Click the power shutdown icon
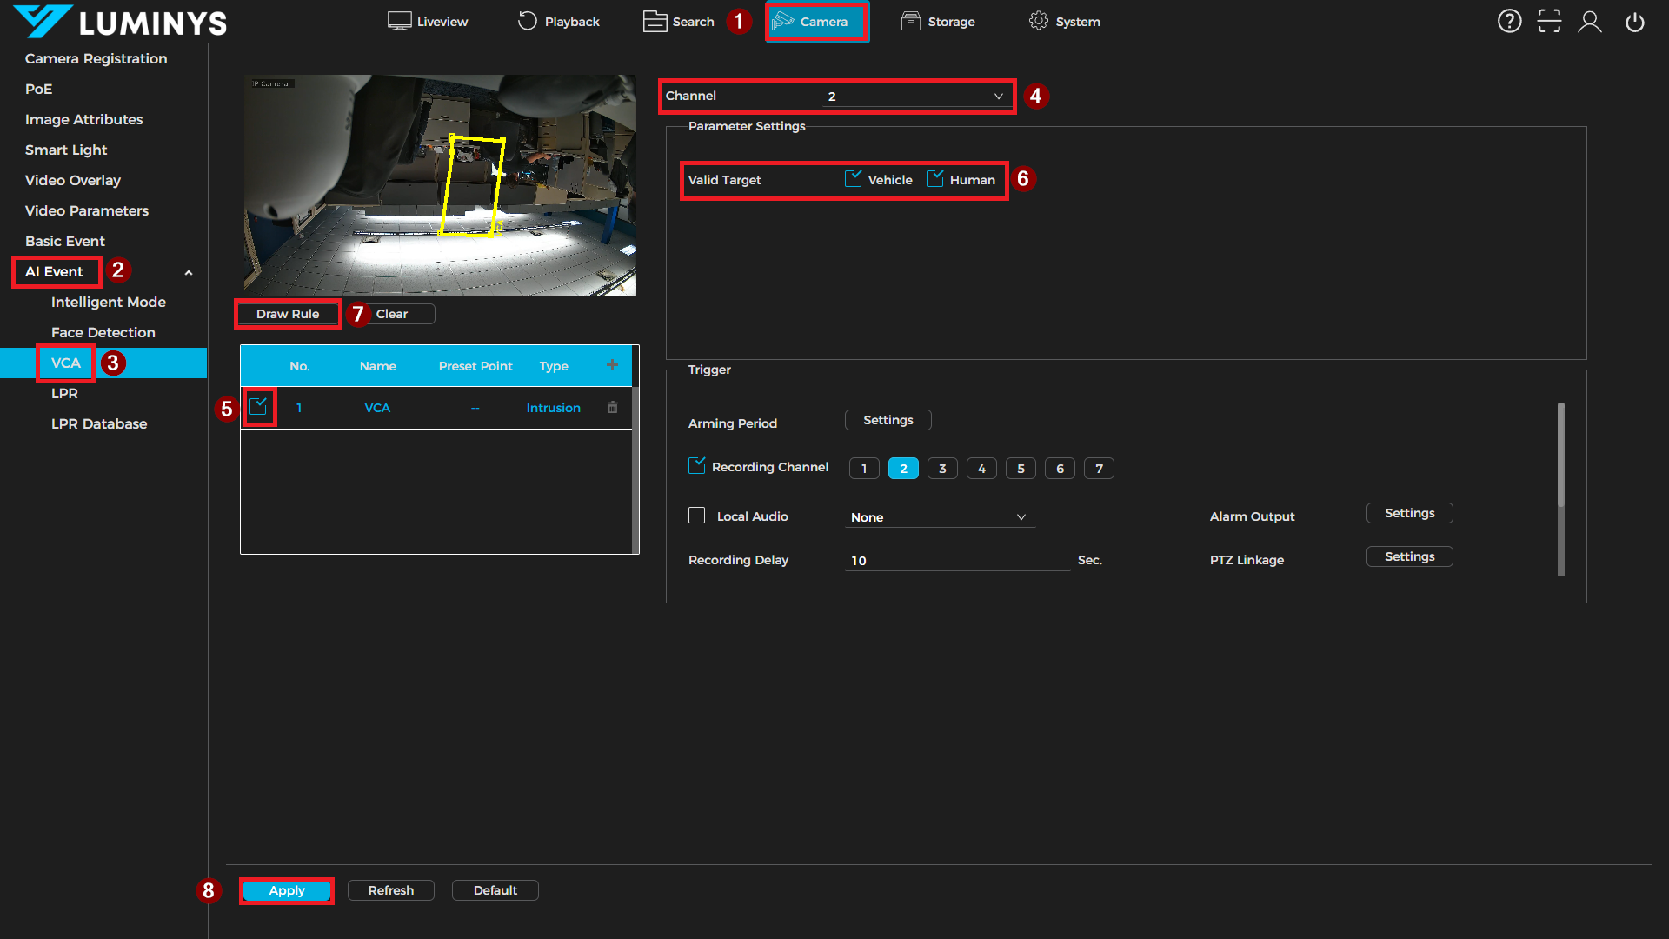 (x=1635, y=22)
